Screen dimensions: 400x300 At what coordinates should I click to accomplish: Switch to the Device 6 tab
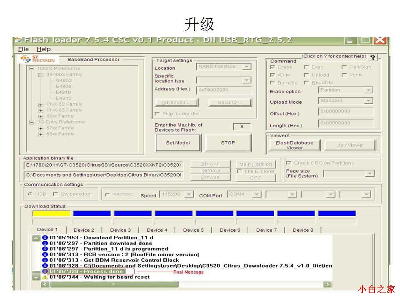click(x=230, y=230)
